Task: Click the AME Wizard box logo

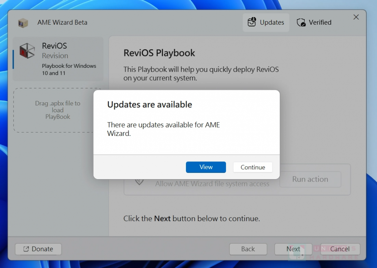Action: (23, 23)
